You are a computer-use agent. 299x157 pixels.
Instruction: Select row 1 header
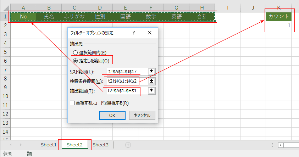[x=5, y=17]
